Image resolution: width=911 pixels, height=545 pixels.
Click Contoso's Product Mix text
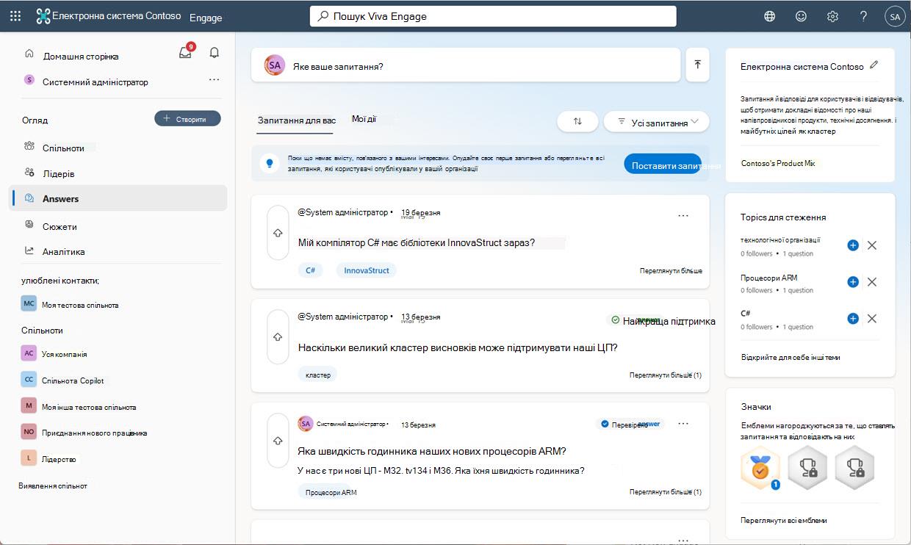[778, 163]
